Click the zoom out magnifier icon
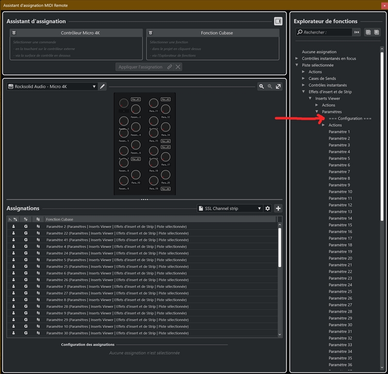 click(270, 86)
